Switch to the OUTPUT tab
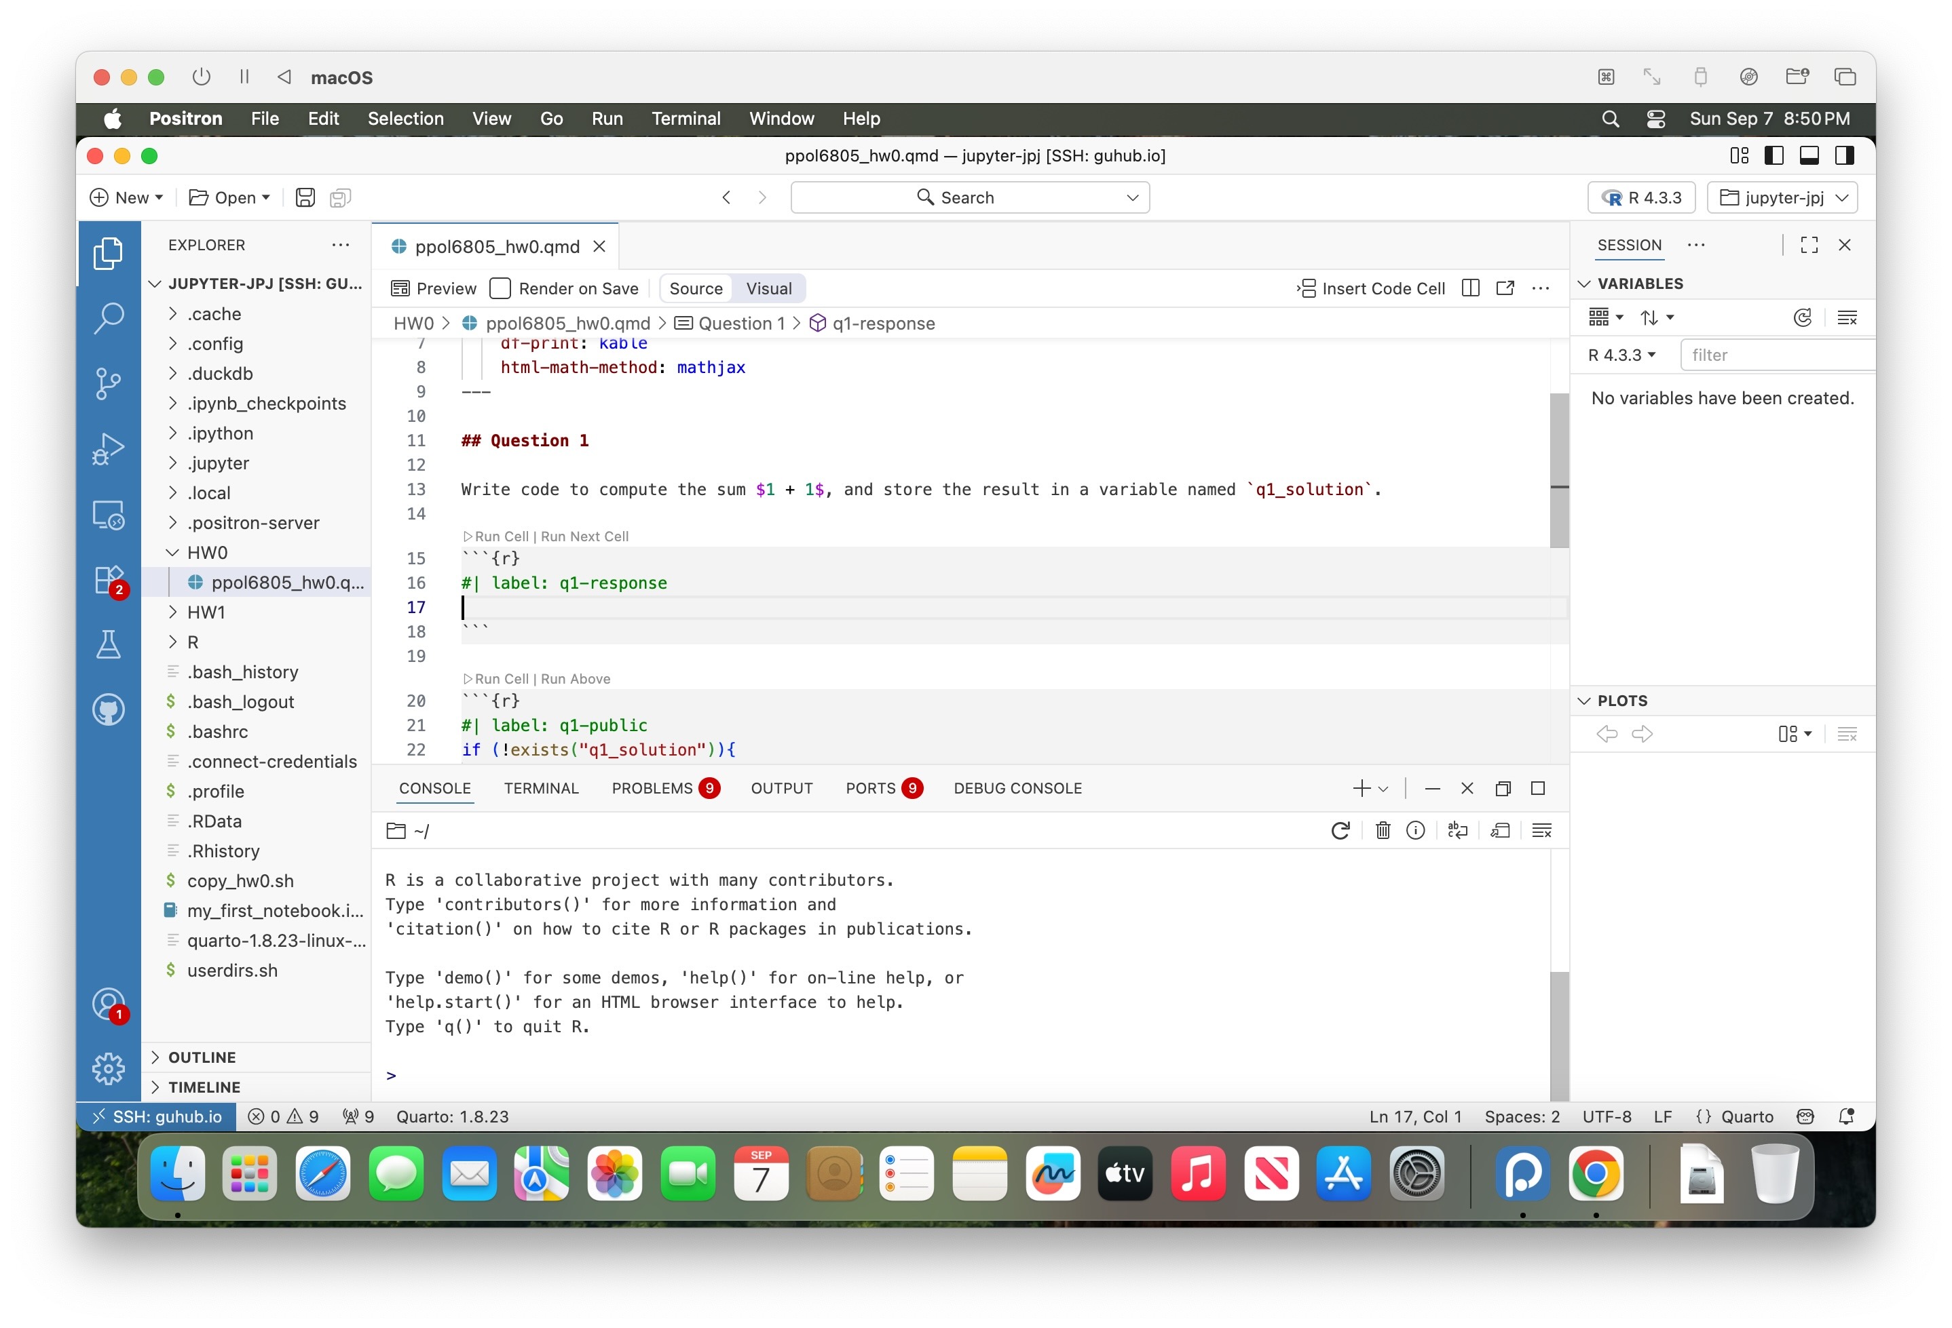Screen dimensions: 1952x1328 tap(781, 787)
